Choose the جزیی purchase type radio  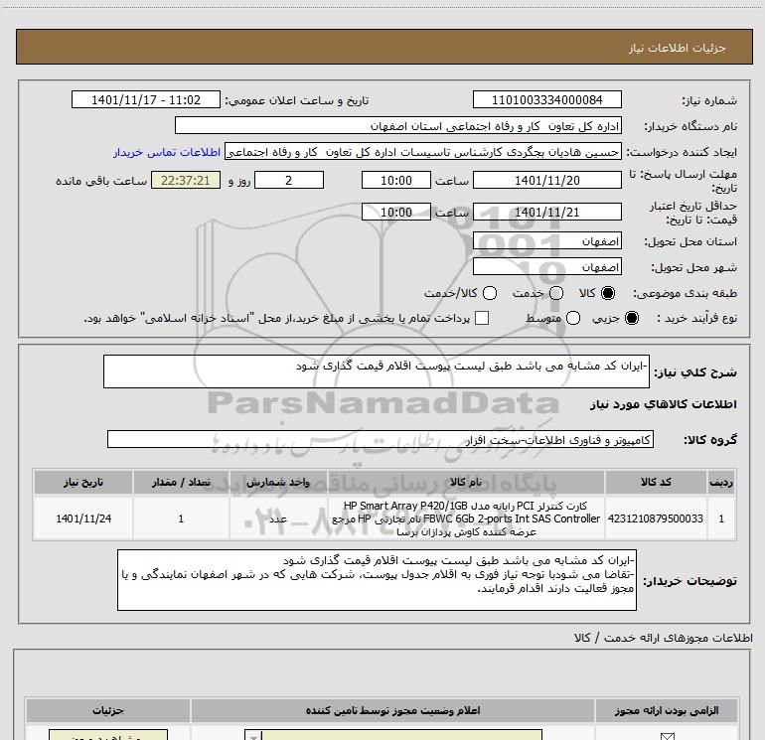click(x=631, y=318)
